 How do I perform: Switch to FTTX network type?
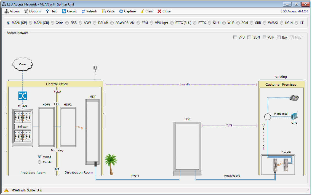(x=195, y=23)
